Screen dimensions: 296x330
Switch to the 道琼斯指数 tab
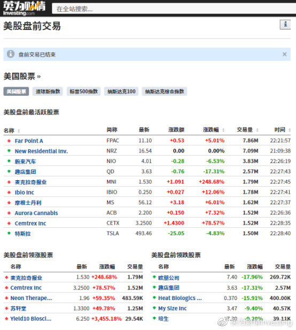(48, 91)
